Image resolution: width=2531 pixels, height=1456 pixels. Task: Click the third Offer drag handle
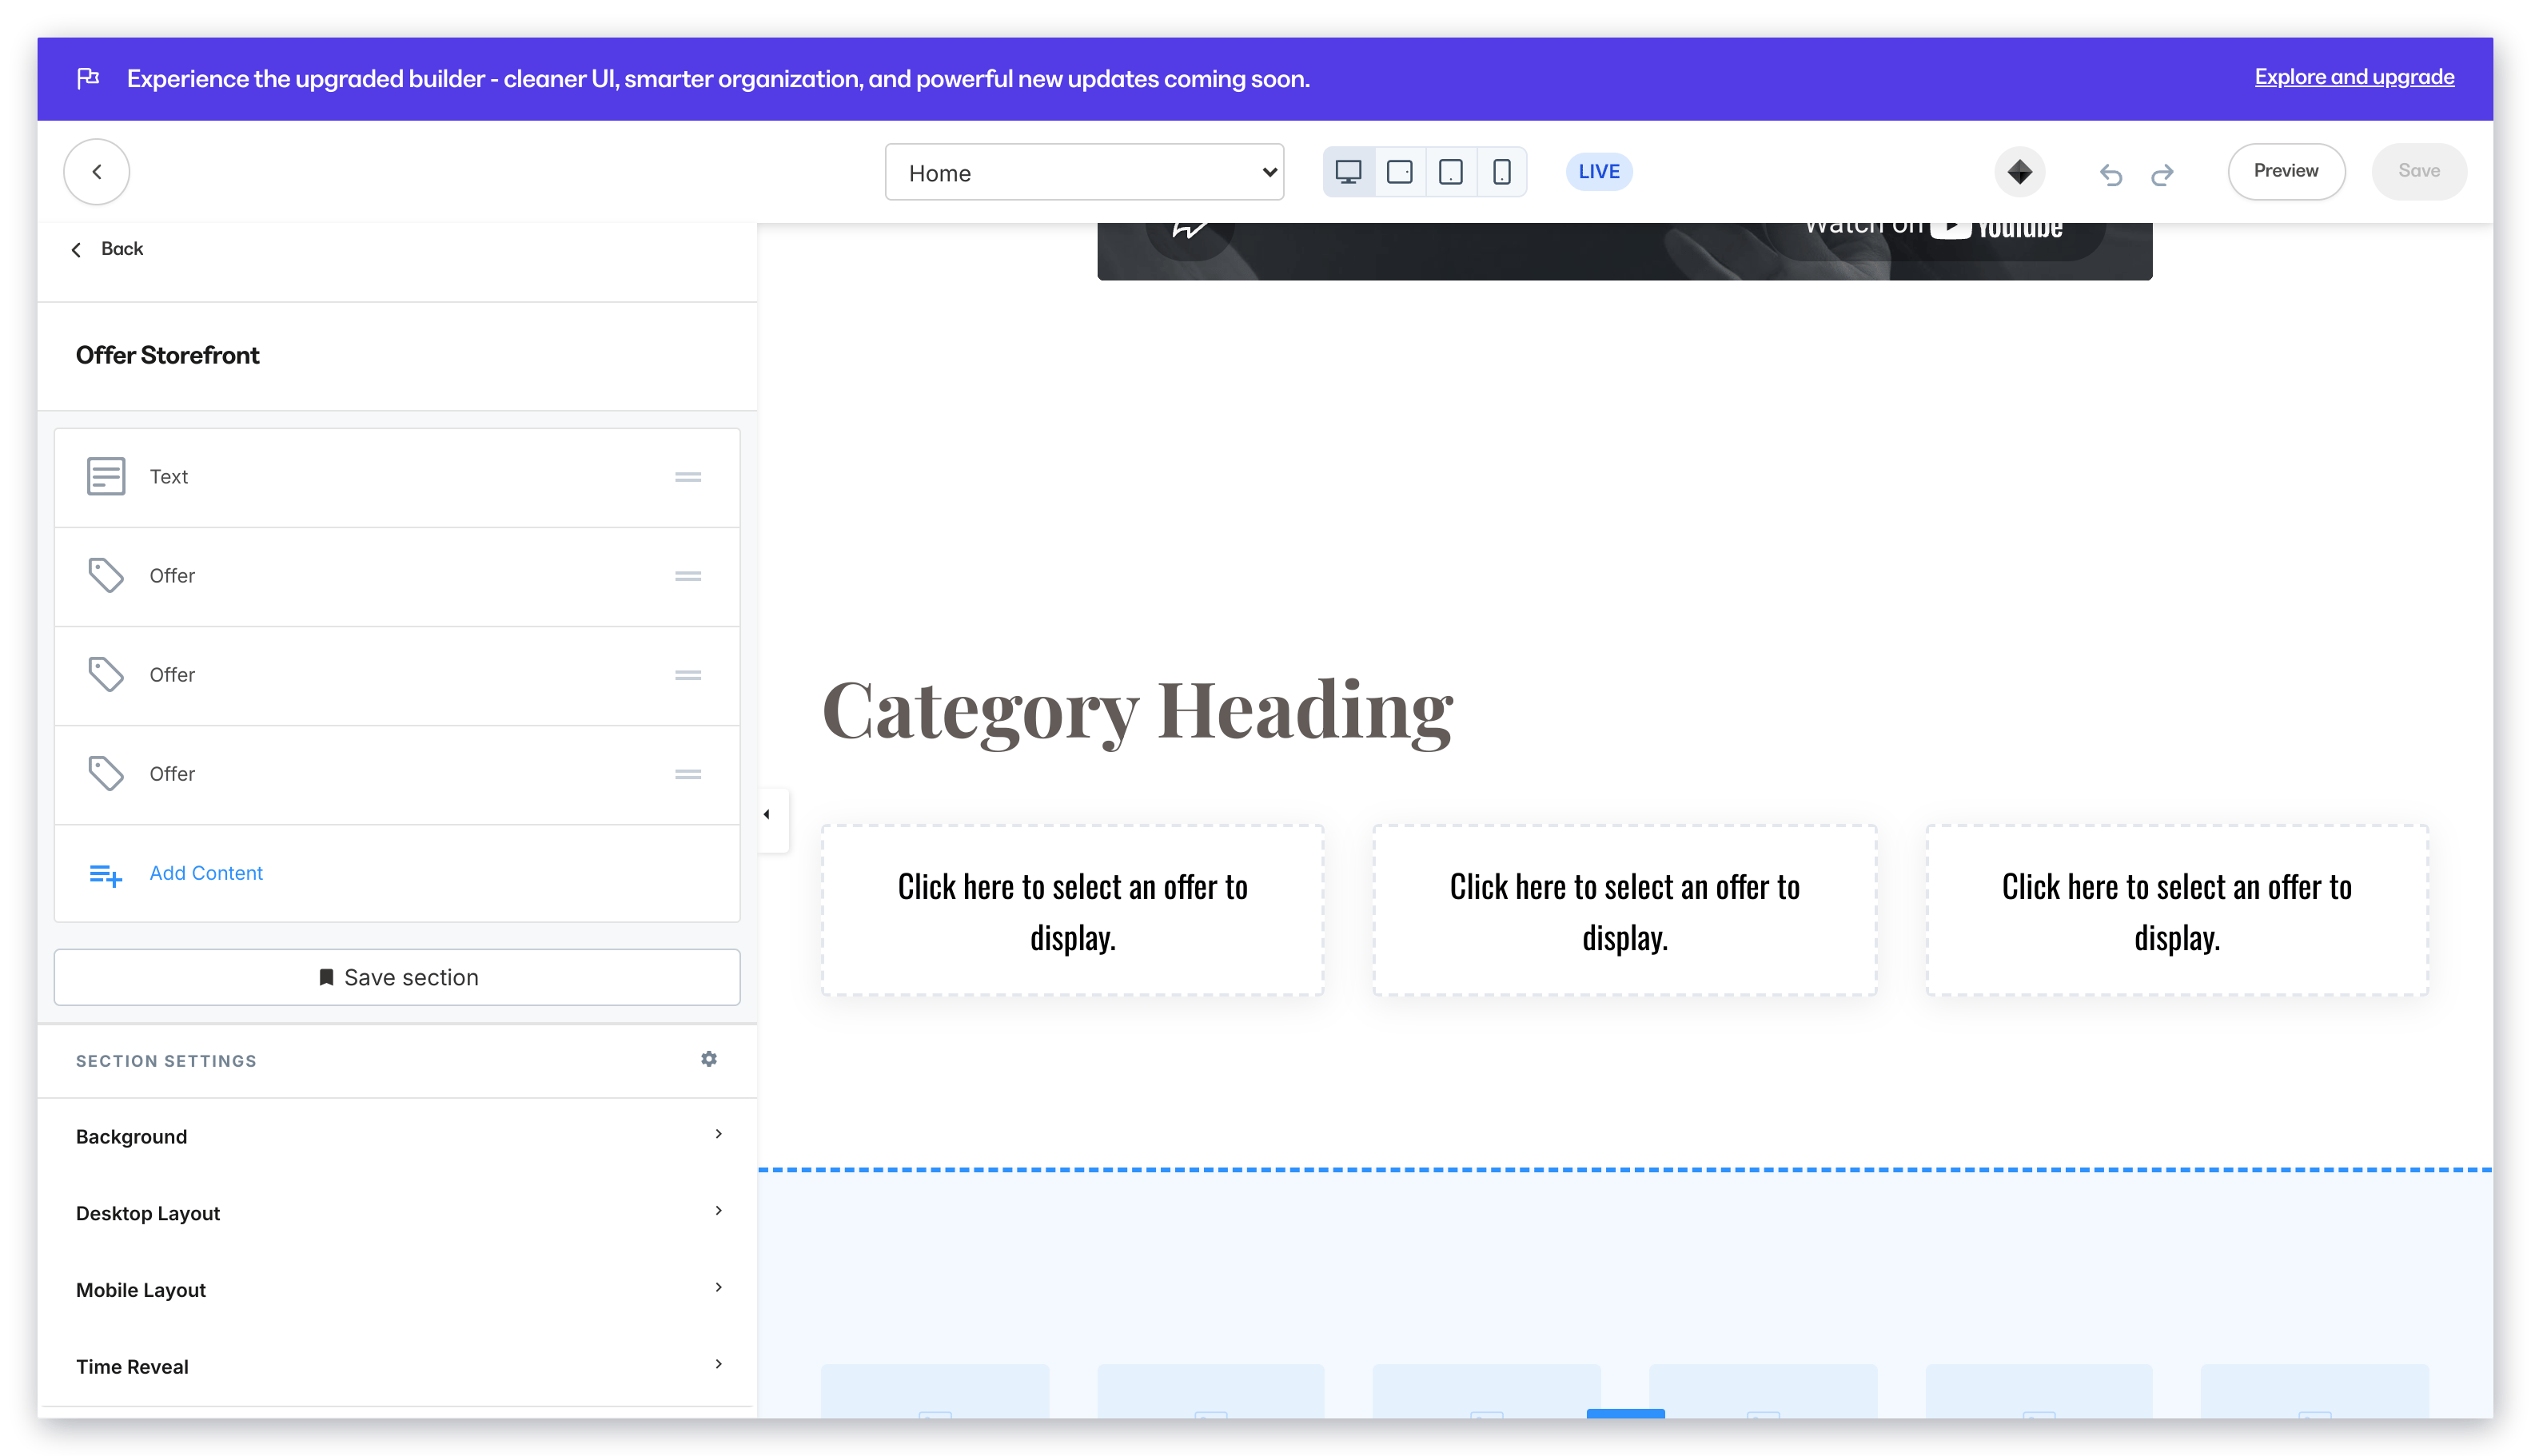[x=688, y=774]
